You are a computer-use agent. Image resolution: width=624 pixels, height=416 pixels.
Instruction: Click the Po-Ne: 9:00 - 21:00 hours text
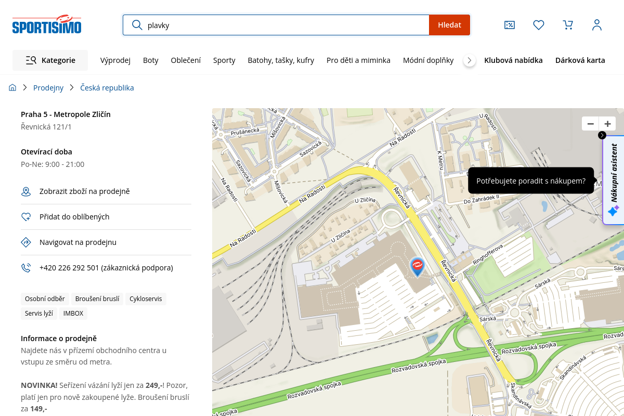[x=53, y=164]
